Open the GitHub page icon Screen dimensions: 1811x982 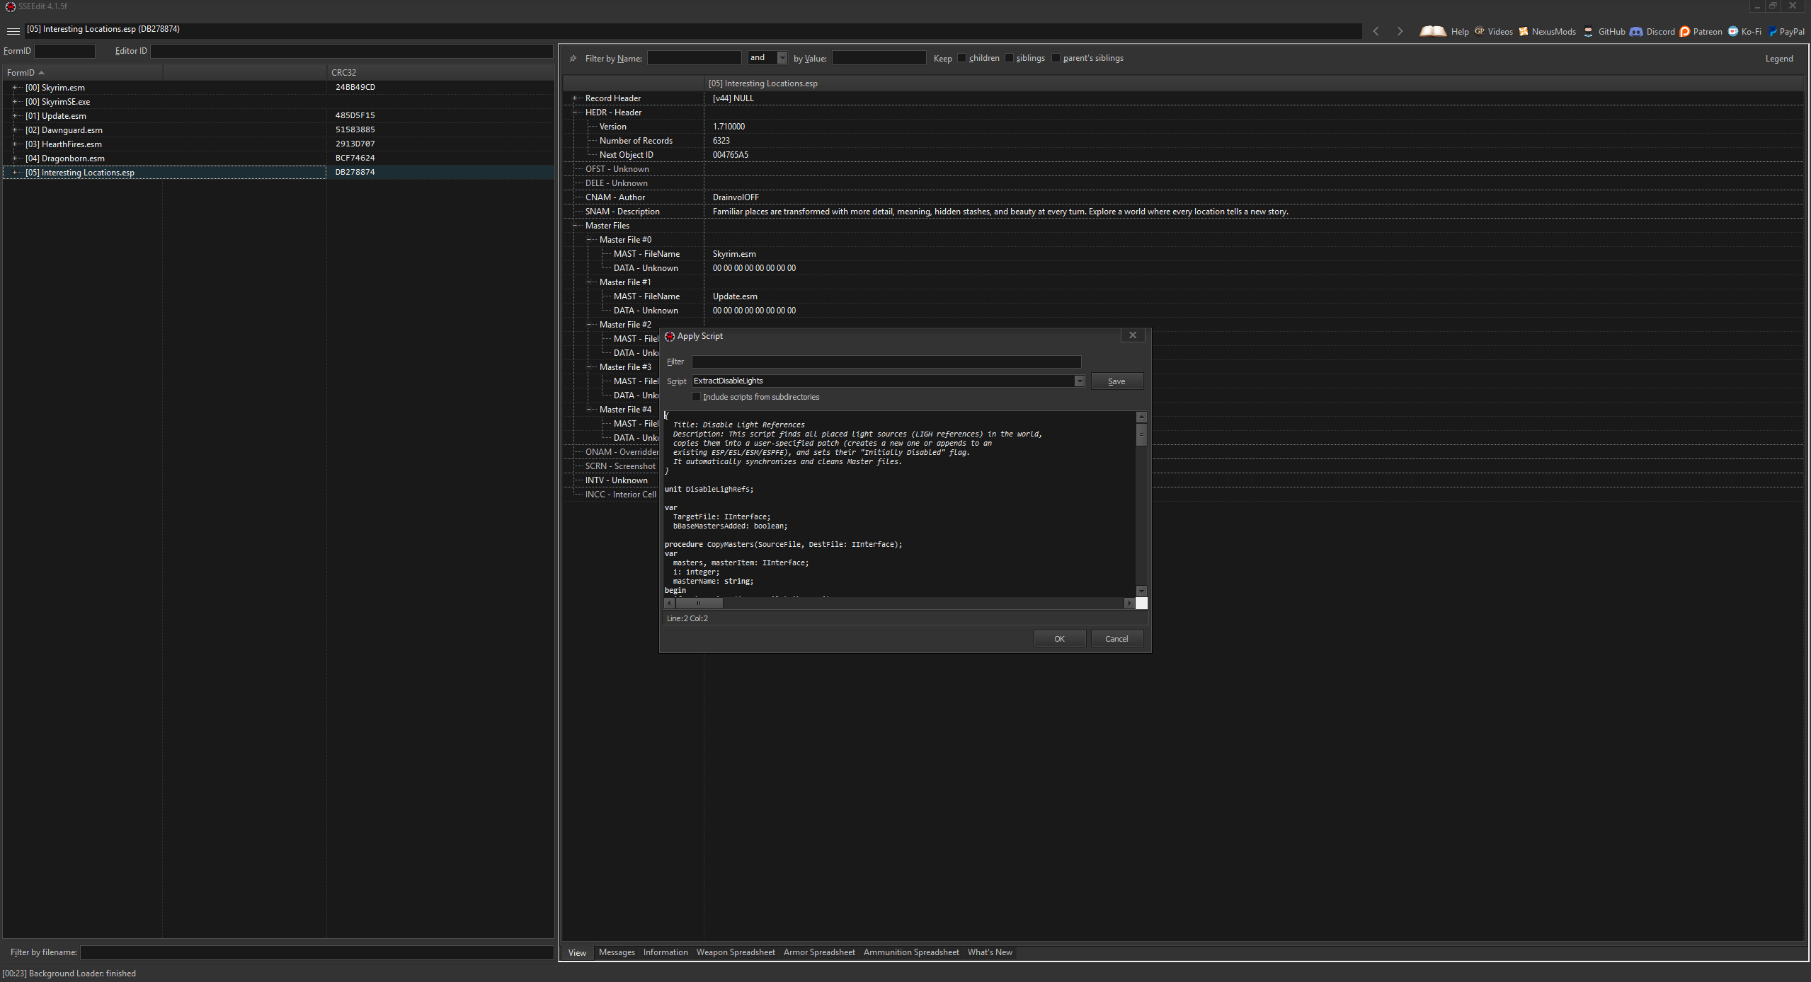[x=1589, y=31]
